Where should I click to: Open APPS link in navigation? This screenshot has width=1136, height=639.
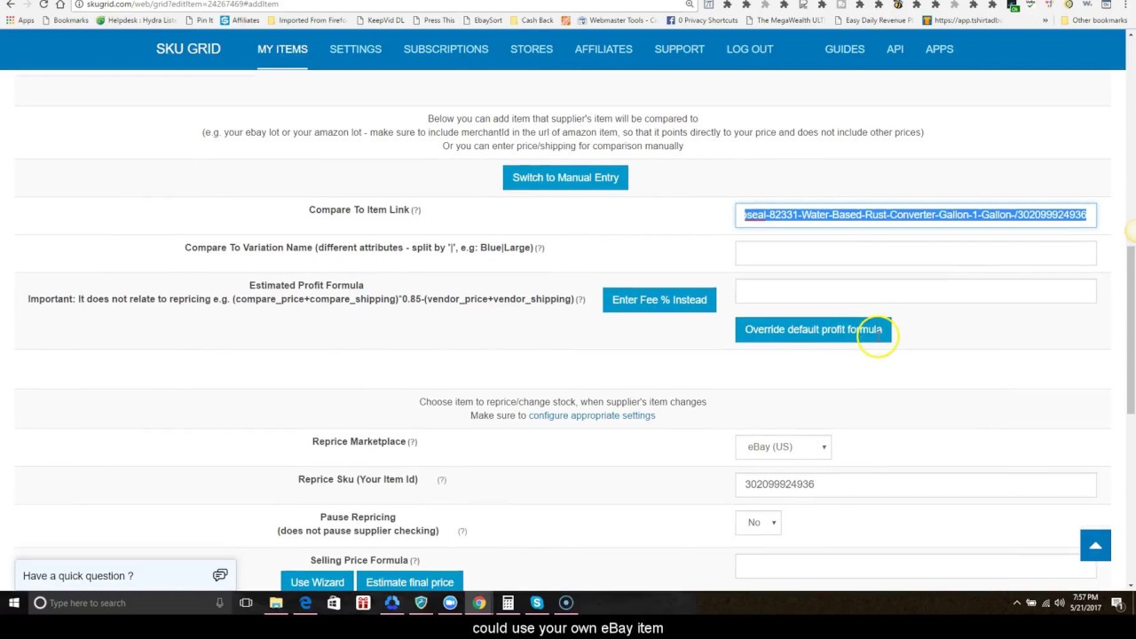939,49
